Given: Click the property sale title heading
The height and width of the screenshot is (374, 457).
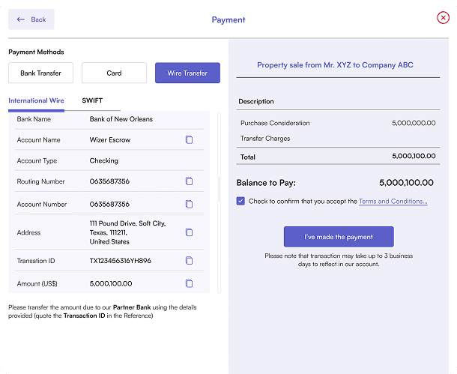Looking at the screenshot, I should click(335, 64).
